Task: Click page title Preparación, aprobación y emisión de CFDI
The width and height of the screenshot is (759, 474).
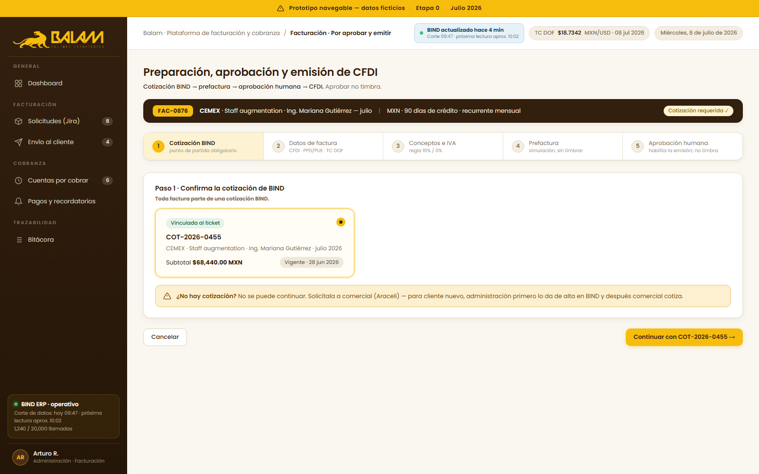Action: [x=260, y=72]
